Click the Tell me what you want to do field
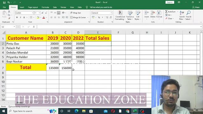Image resolution: width=203 pixels, height=114 pixels. click(101, 7)
